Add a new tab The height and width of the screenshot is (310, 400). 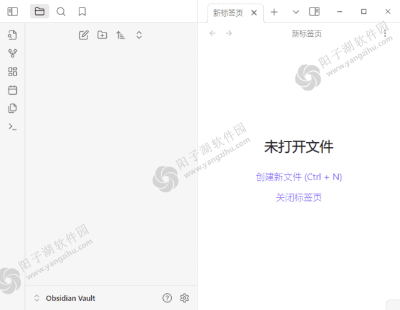click(274, 12)
